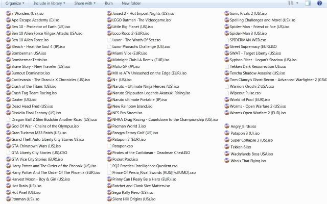The height and width of the screenshot is (204, 327).
Task: Click Syphon Filter - Logan's Shadow (US).iso
Action: point(263,60)
